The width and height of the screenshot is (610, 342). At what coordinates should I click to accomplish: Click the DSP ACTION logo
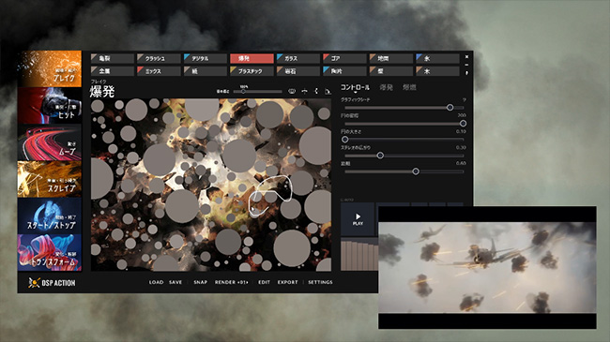coord(52,283)
